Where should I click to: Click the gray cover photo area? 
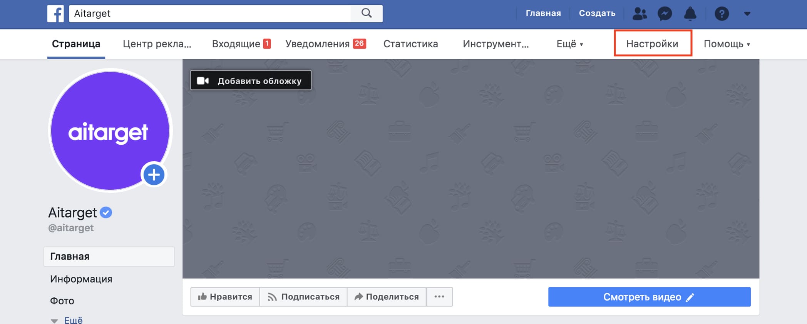[x=471, y=169]
